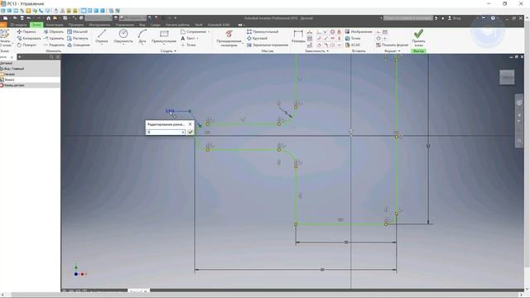Open the Инструменты ribbon tab
Image resolution: width=530 pixels, height=298 pixels.
[x=99, y=25]
